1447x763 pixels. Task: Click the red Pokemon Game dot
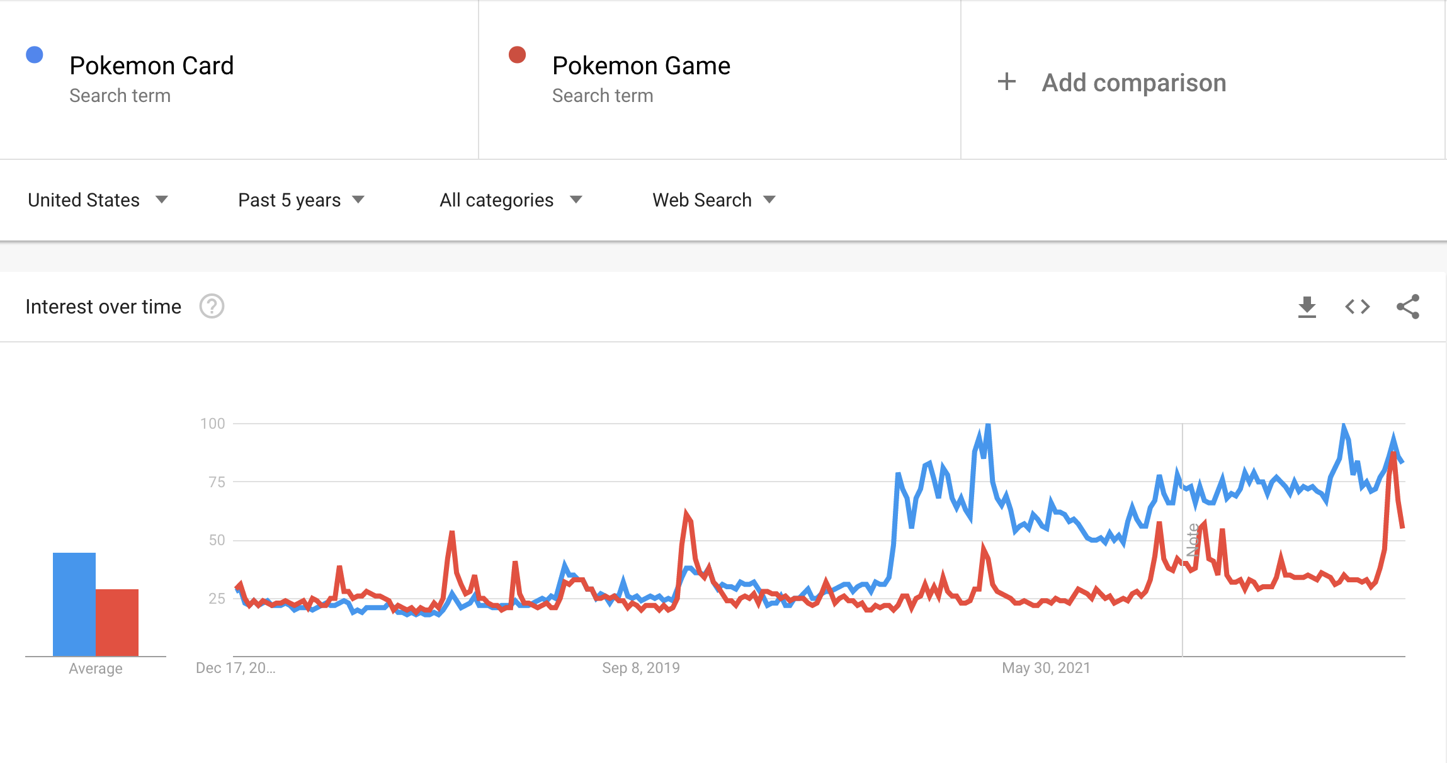pos(518,55)
